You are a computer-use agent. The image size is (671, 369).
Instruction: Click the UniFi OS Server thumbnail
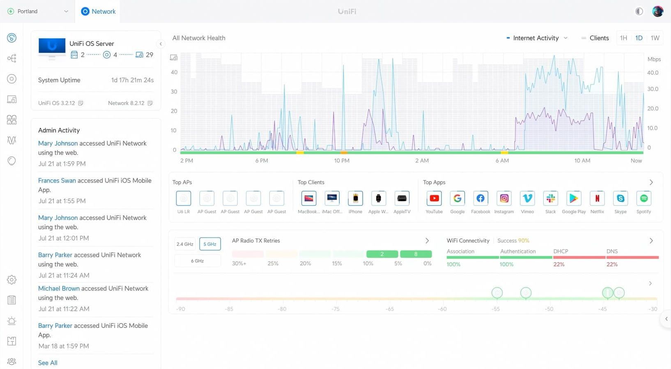(x=52, y=49)
